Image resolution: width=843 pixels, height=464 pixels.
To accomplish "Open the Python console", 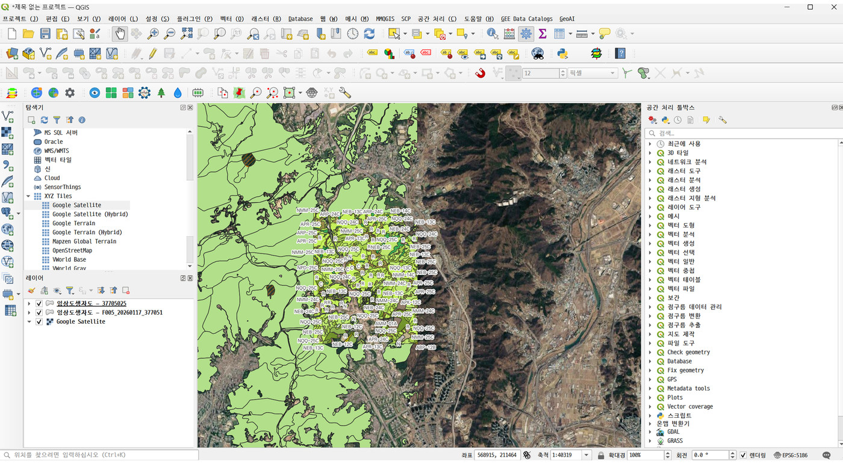I will point(562,54).
